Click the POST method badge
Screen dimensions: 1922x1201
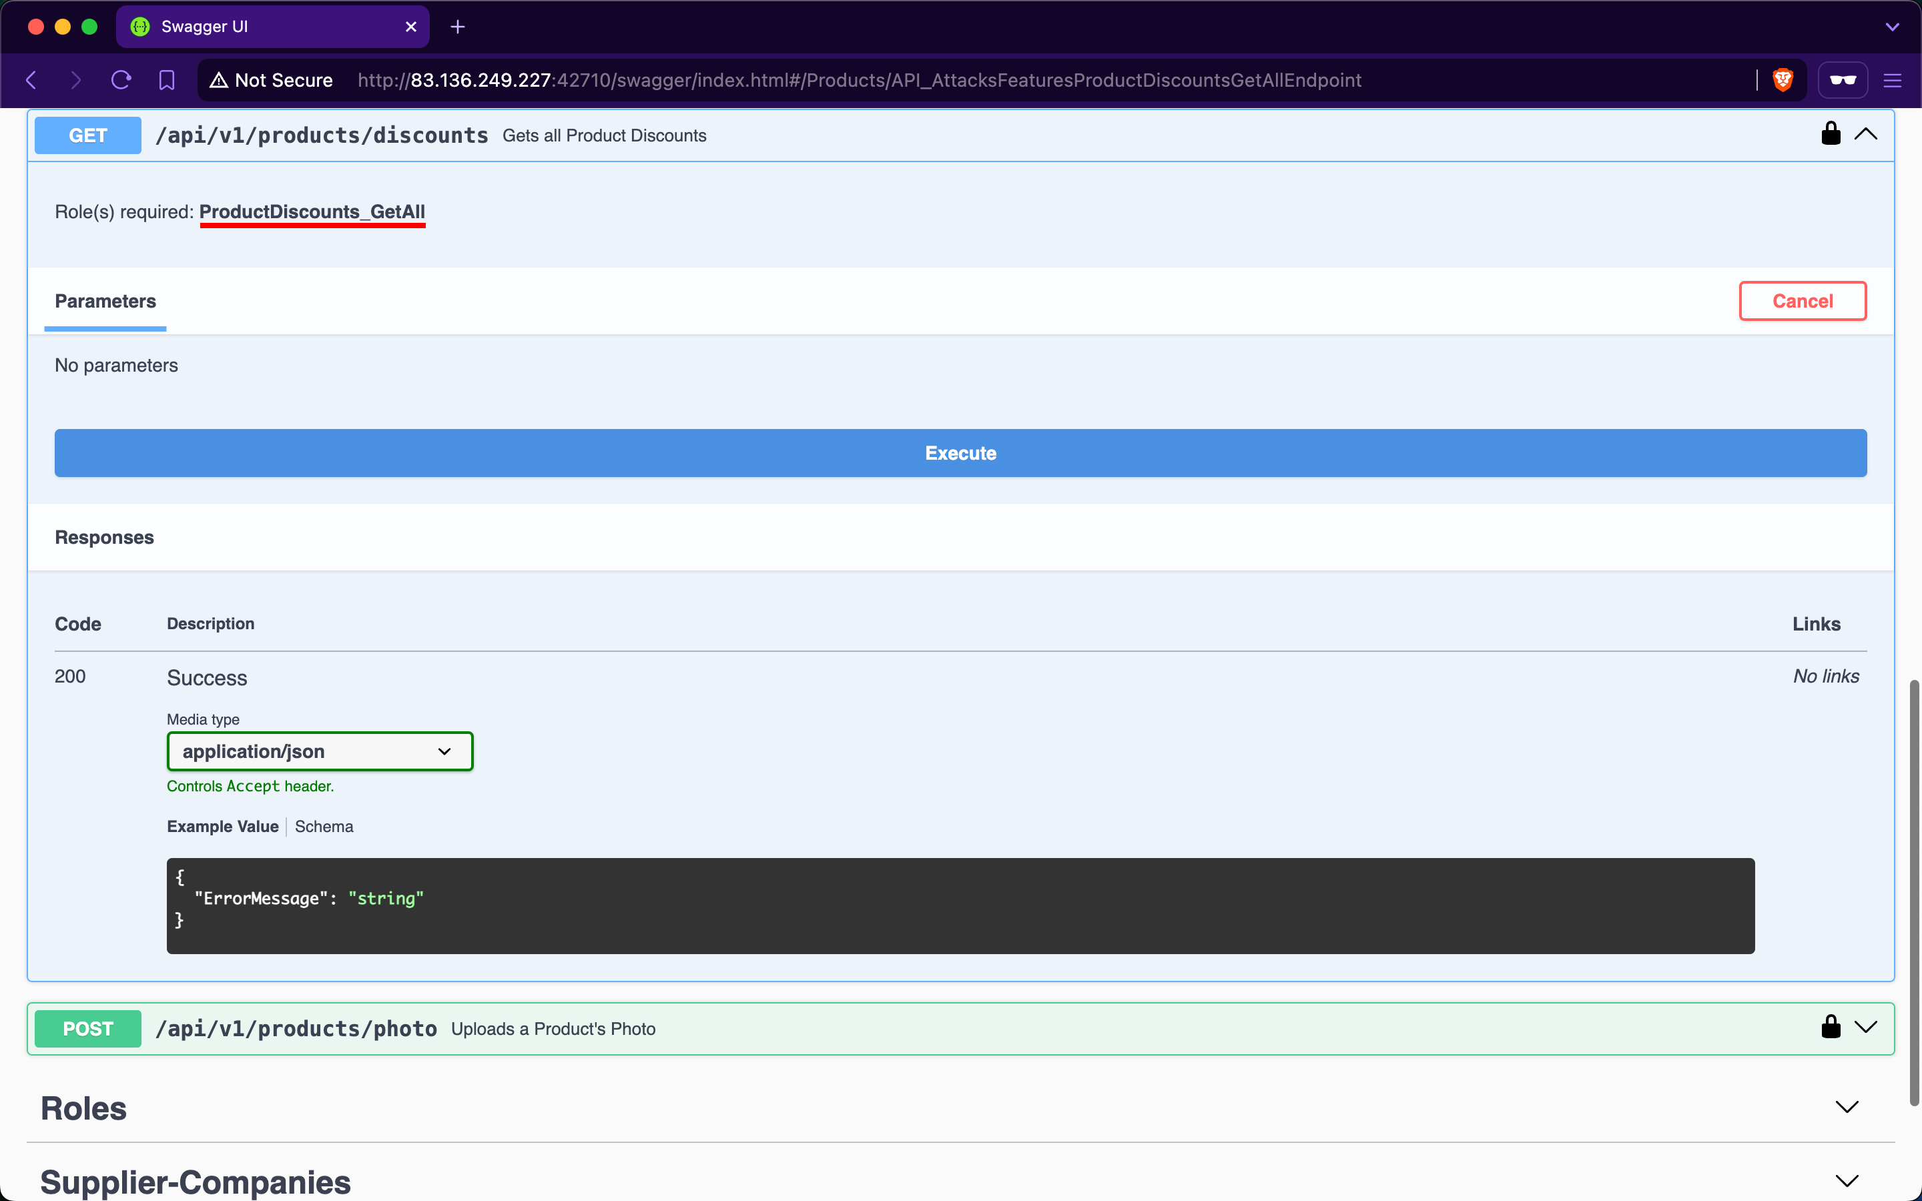point(88,1029)
